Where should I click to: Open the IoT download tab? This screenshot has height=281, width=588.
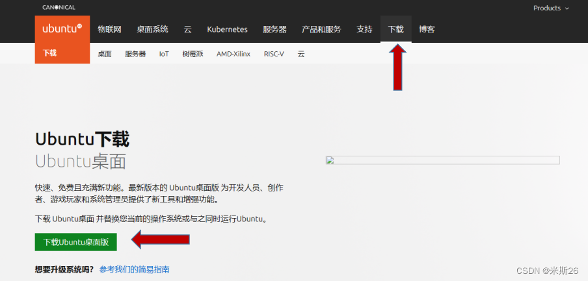[164, 54]
